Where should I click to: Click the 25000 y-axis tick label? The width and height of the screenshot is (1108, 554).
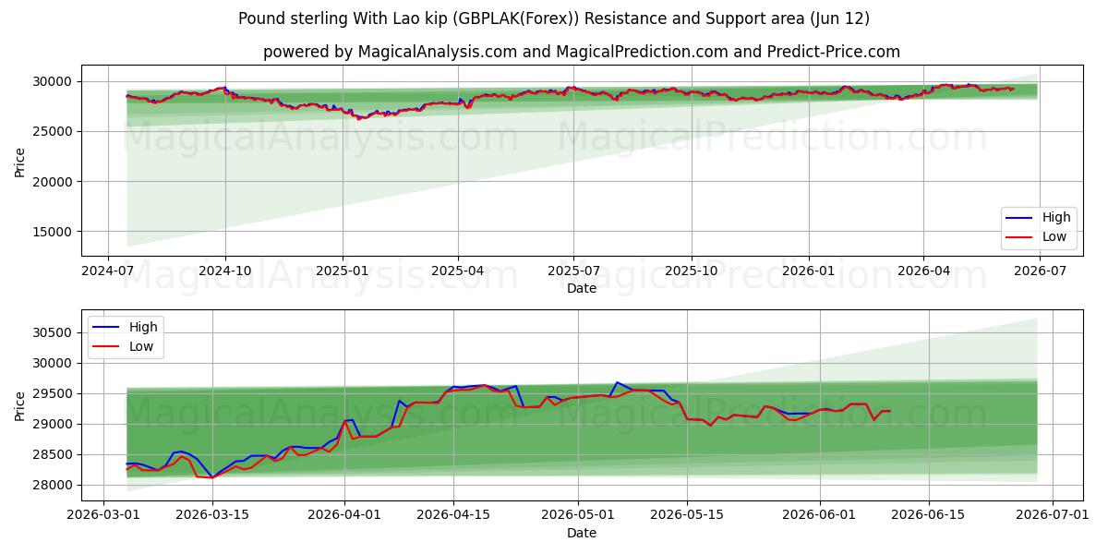(x=53, y=131)
